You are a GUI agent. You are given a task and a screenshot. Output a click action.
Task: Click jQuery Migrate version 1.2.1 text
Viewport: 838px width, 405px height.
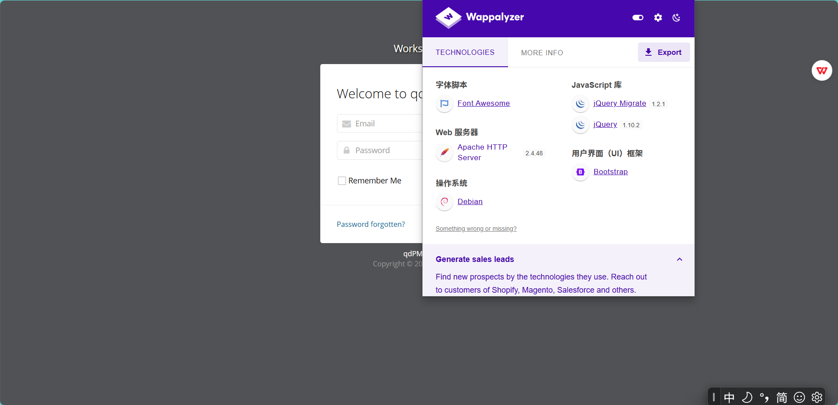tap(658, 104)
